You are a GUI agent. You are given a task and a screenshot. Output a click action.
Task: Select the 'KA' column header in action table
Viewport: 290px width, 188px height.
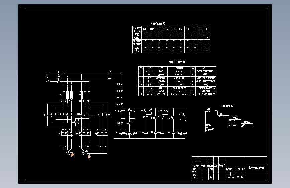coord(180,29)
